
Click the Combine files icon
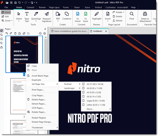tap(67, 14)
